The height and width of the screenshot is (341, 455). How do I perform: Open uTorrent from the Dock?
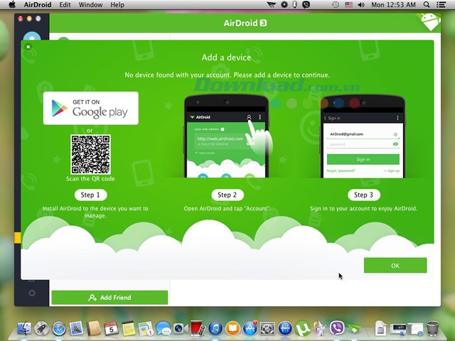(302, 328)
